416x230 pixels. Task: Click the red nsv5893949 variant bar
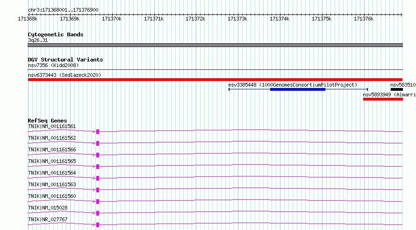(x=383, y=99)
